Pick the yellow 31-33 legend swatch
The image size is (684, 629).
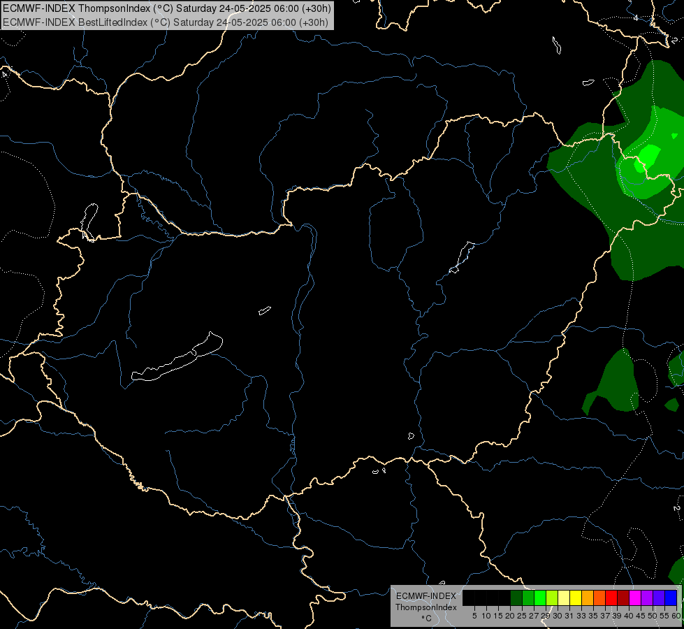[576, 598]
